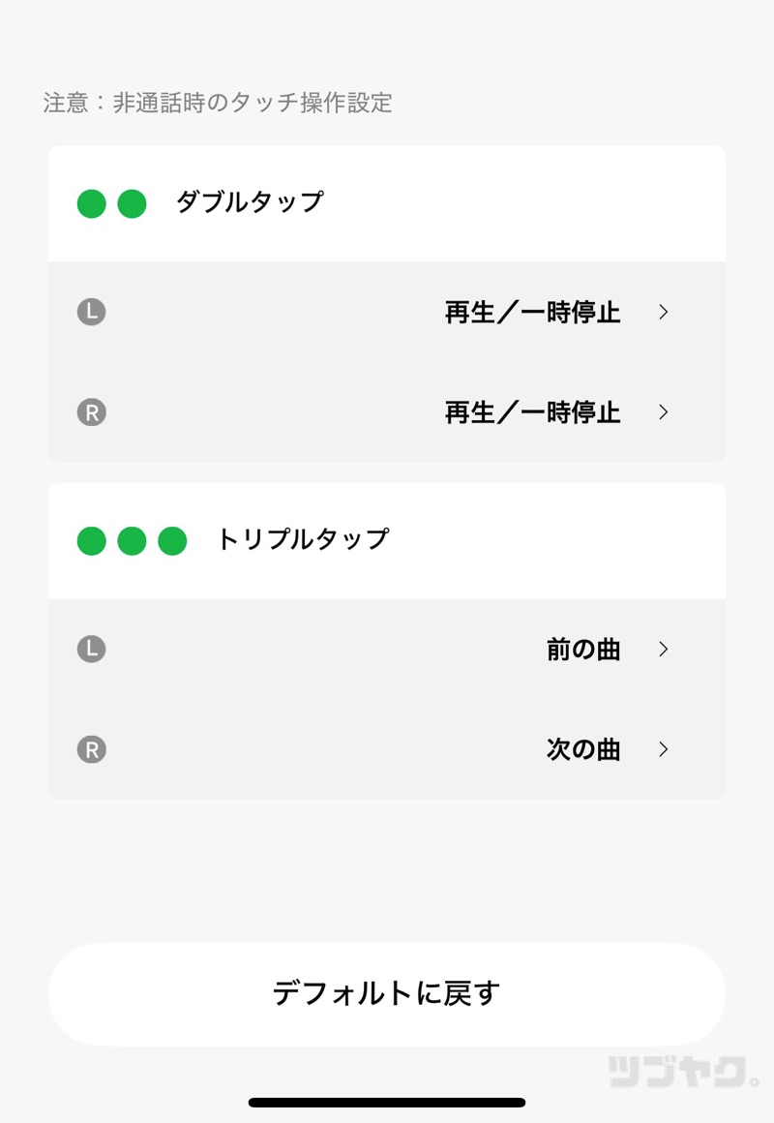Choose the 前の曲 triple-tap option
774x1123 pixels.
[x=583, y=649]
